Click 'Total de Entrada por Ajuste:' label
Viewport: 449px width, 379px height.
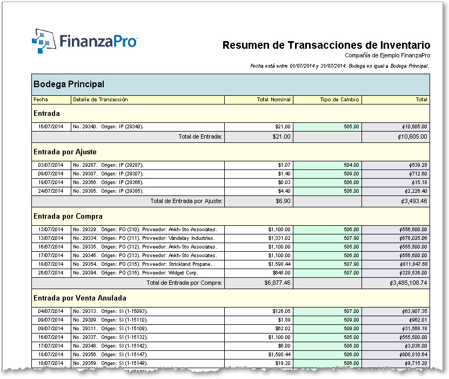coord(186,201)
